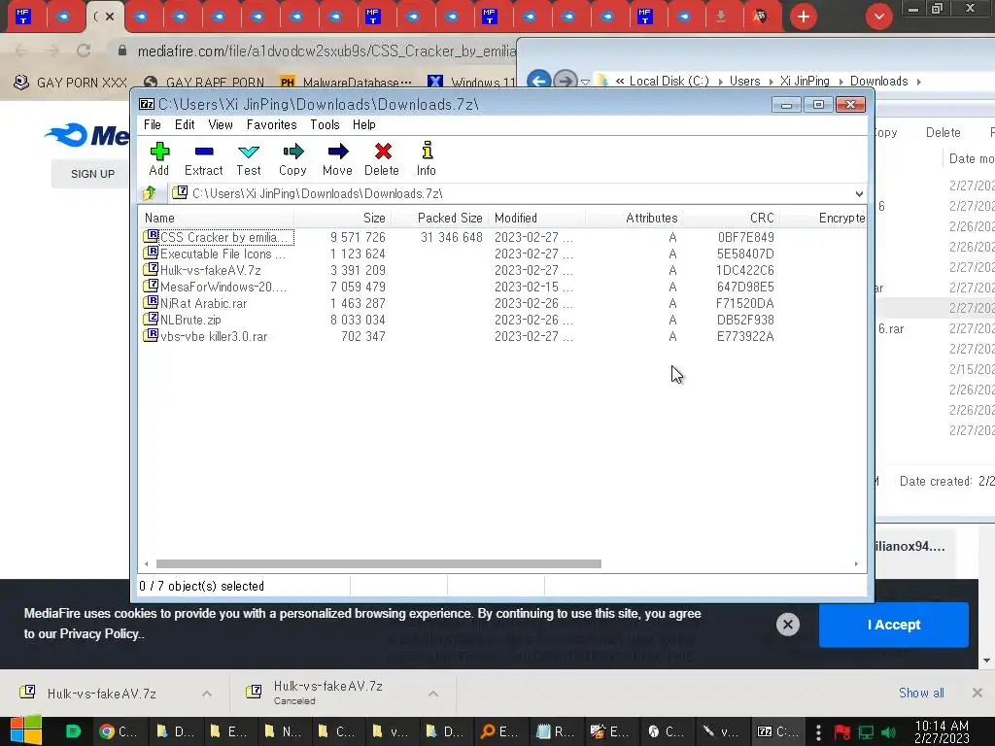Click the left scroll arrow in 7-Zip
The height and width of the screenshot is (746, 995).
pyautogui.click(x=147, y=564)
